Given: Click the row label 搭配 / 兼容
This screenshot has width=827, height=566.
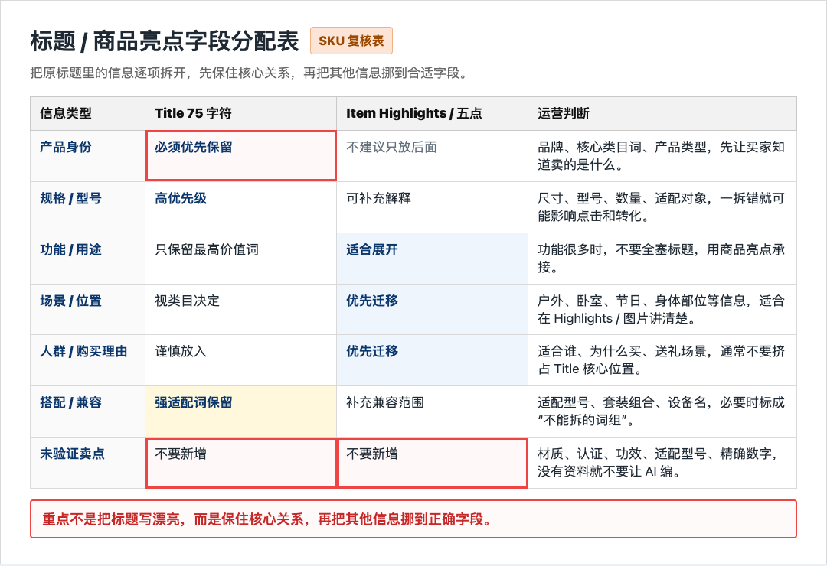Looking at the screenshot, I should 70,402.
